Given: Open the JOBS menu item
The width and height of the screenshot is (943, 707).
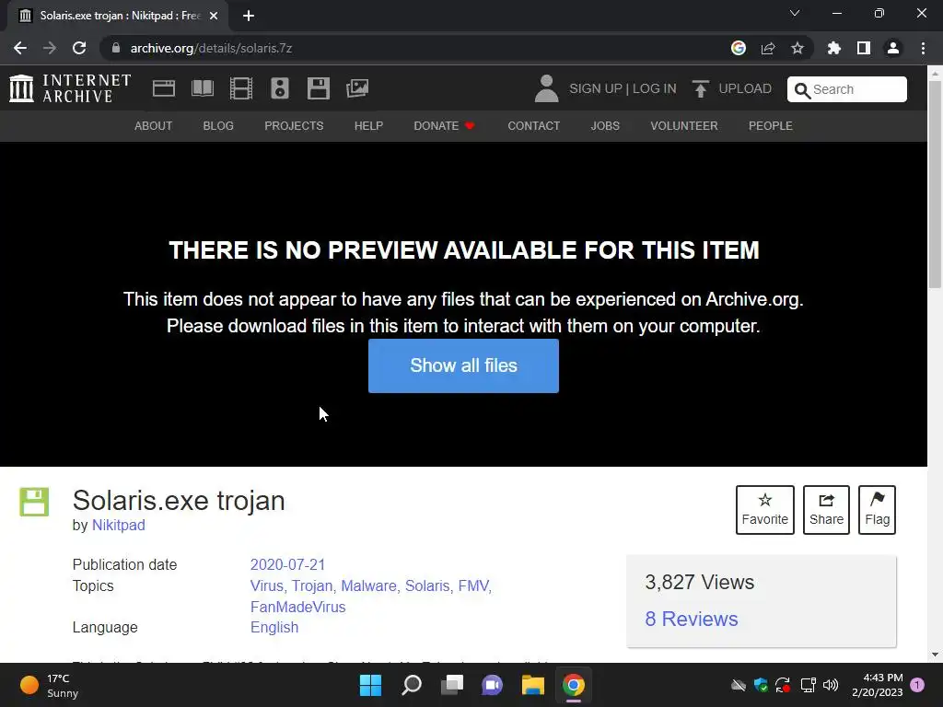Looking at the screenshot, I should pyautogui.click(x=605, y=125).
